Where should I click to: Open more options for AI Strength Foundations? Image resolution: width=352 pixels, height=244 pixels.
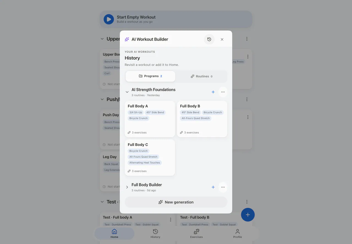click(223, 92)
